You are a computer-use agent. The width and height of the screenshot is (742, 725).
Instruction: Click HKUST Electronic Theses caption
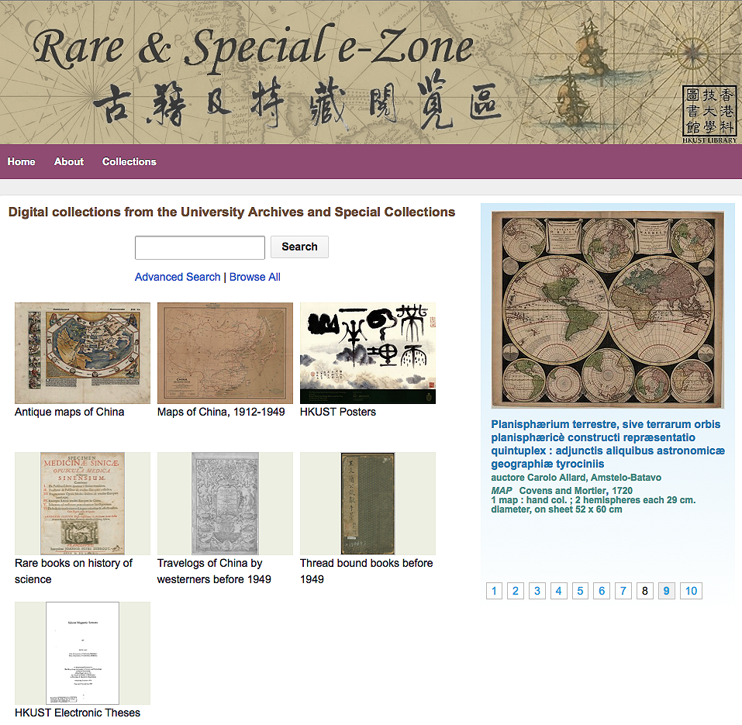[x=78, y=713]
